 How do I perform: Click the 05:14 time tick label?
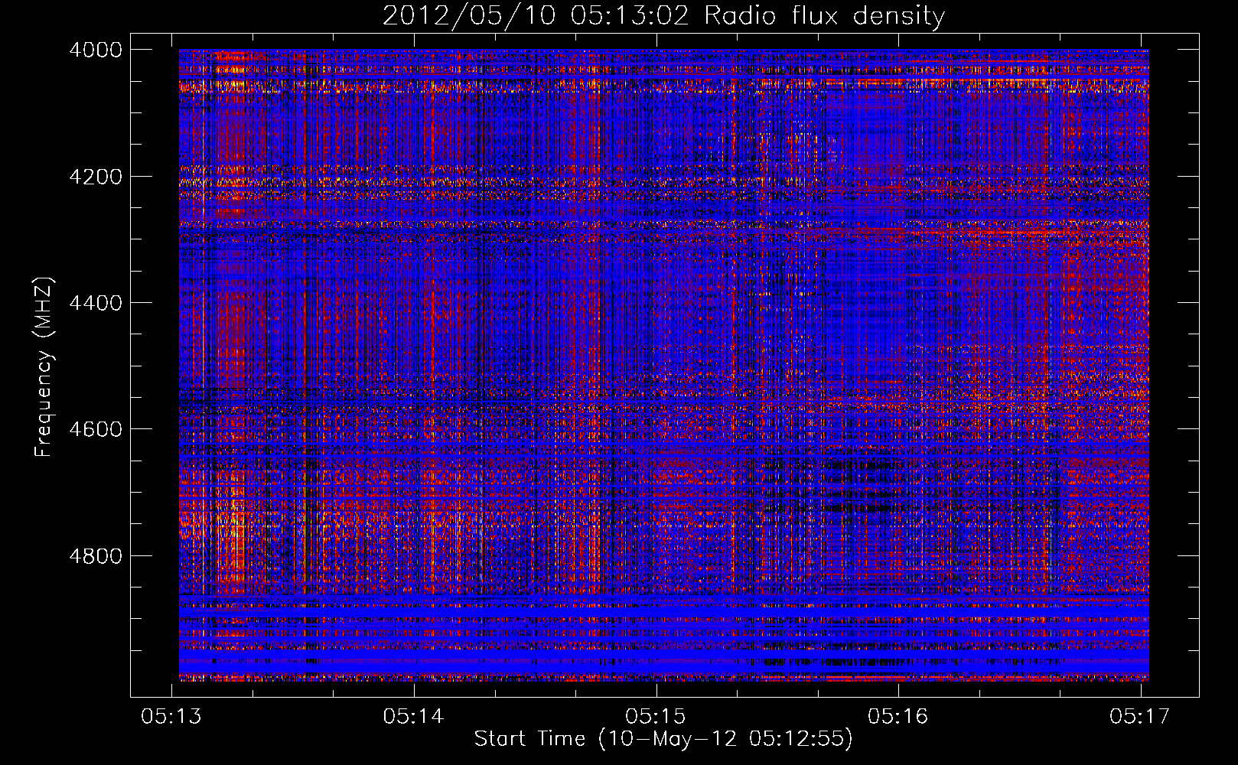(414, 716)
